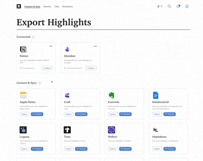Open the notifications bell
The image size is (203, 161).
[x=178, y=6]
